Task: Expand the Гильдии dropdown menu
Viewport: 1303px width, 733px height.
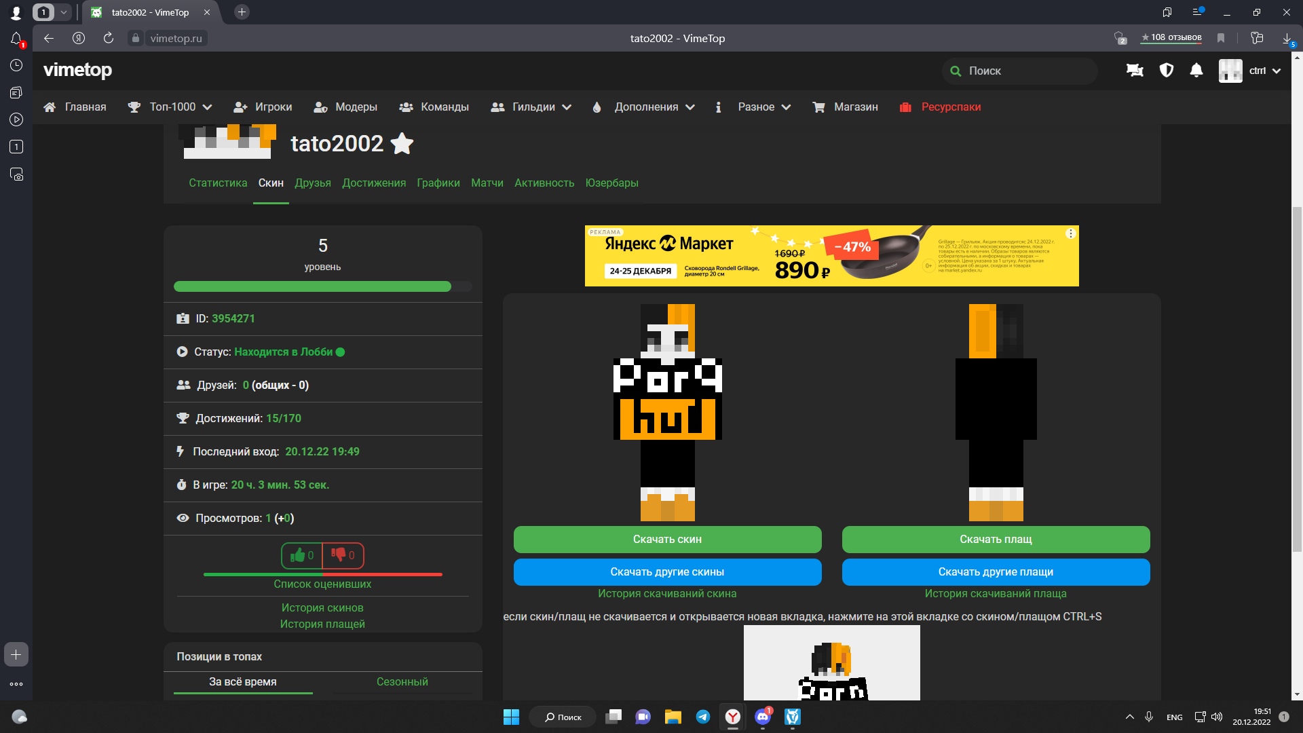Action: pos(531,107)
